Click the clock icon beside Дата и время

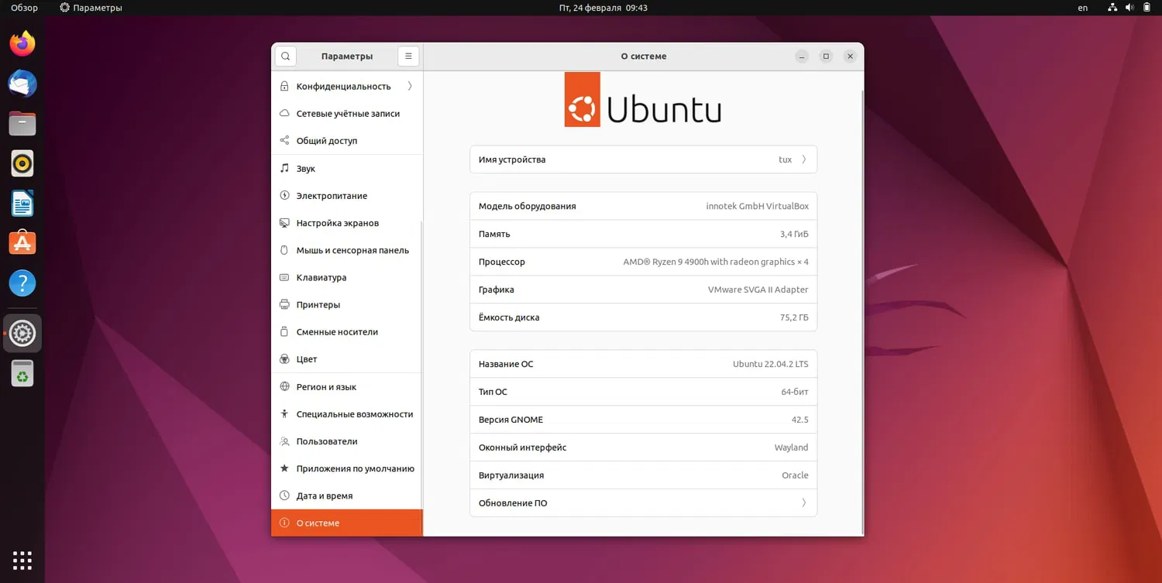pyautogui.click(x=284, y=496)
